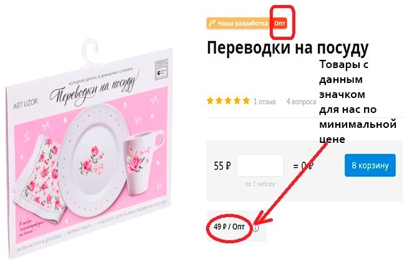Select the first rating star
This screenshot has width=404, height=277.
pos(210,100)
